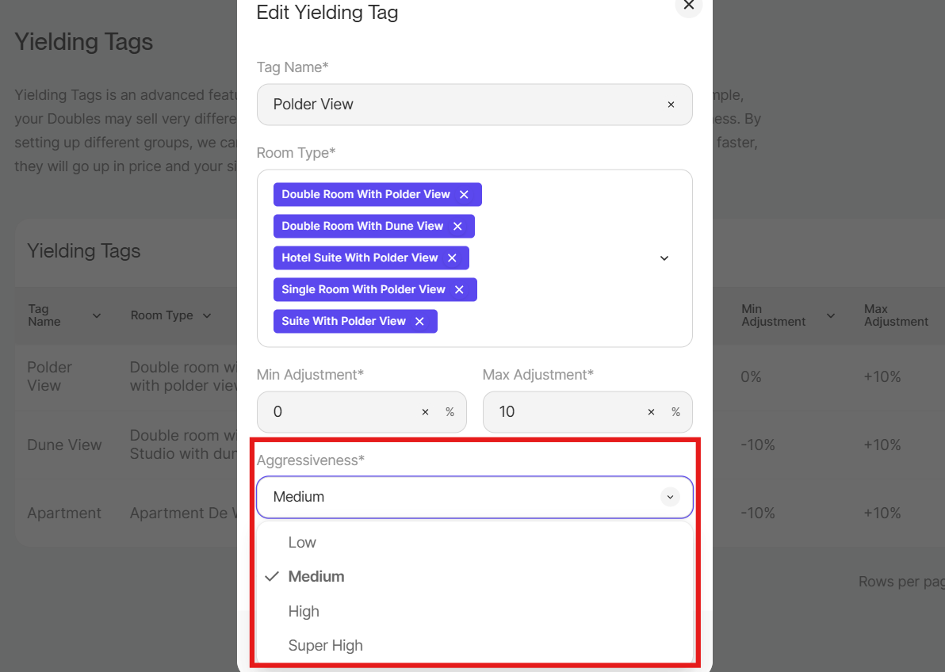Sort by Tag Name column
The height and width of the screenshot is (672, 945).
97,315
